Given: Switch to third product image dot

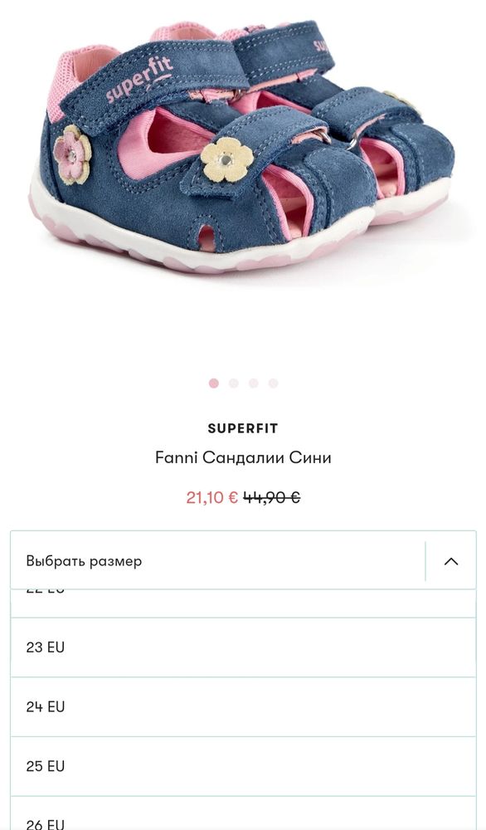Looking at the screenshot, I should 253,383.
